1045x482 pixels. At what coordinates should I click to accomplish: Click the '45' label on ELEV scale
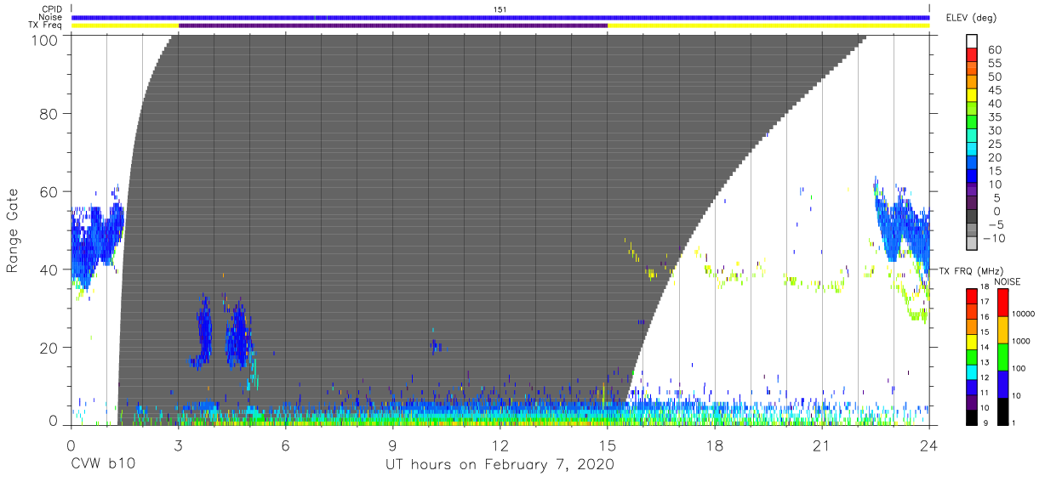coord(996,91)
